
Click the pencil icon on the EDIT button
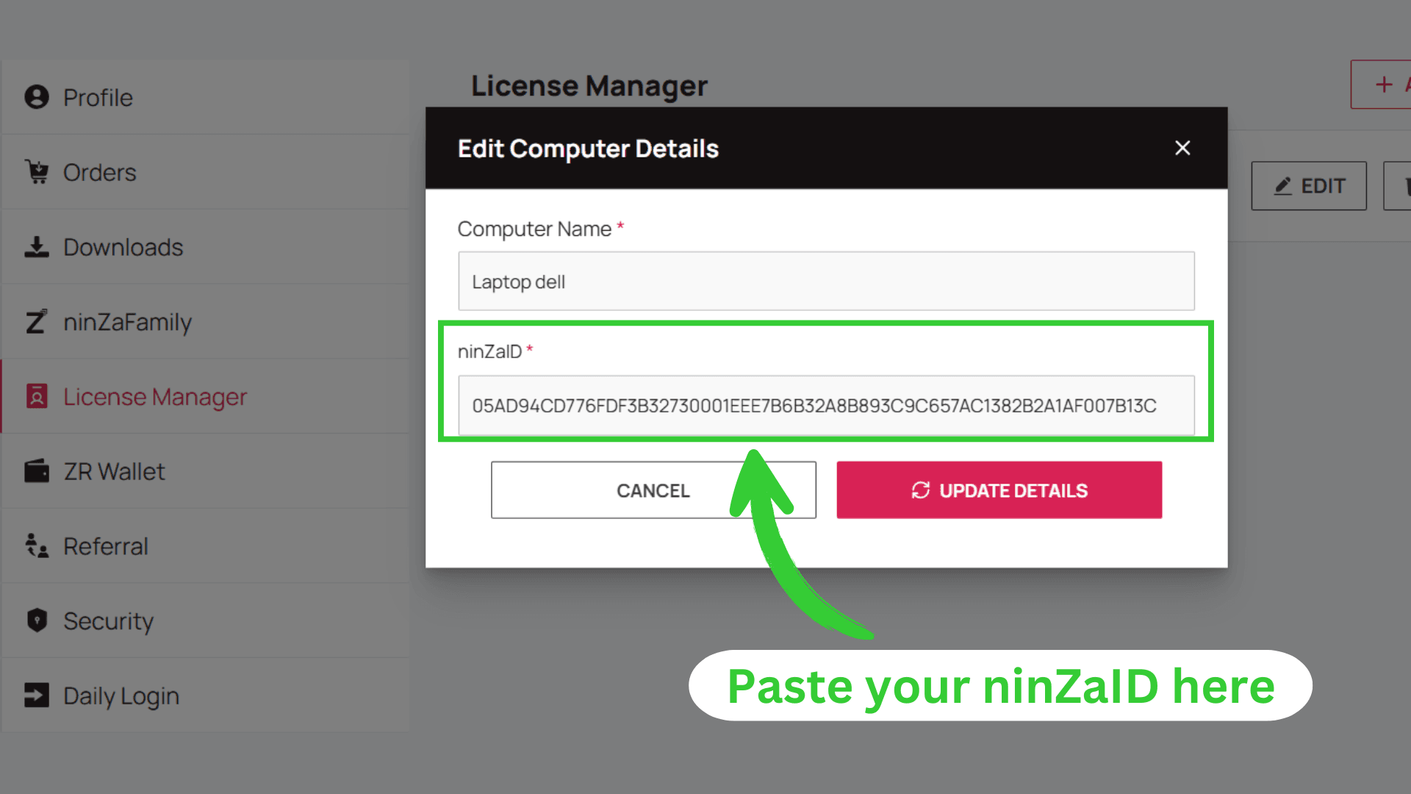click(1283, 186)
